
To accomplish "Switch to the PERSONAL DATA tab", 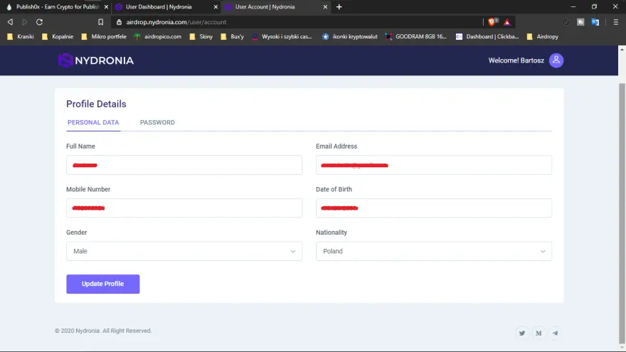I will coord(93,122).
